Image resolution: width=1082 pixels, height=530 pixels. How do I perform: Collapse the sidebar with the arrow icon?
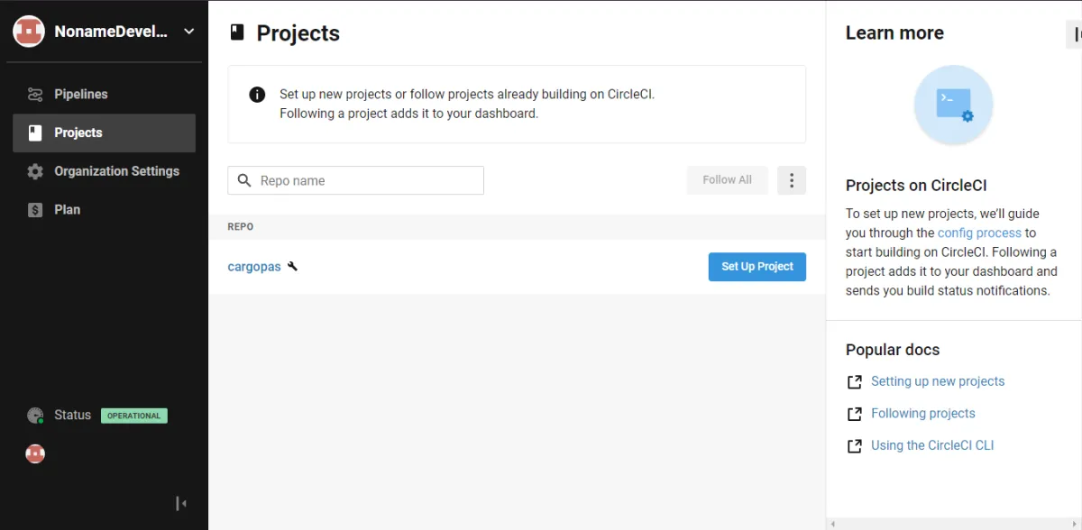(181, 504)
